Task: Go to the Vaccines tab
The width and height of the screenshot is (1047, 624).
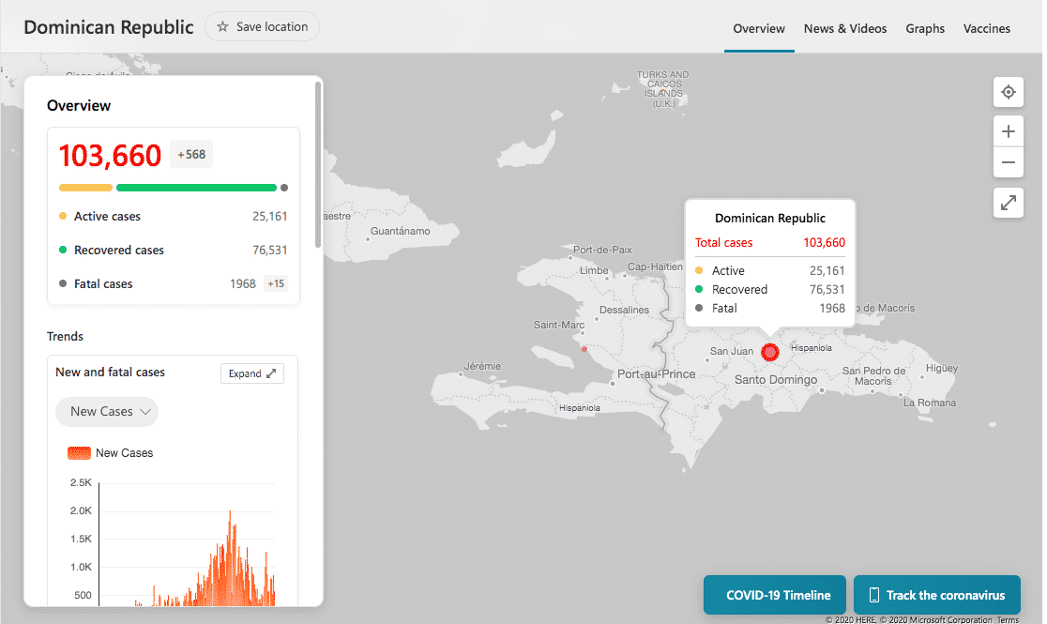Action: (x=986, y=29)
